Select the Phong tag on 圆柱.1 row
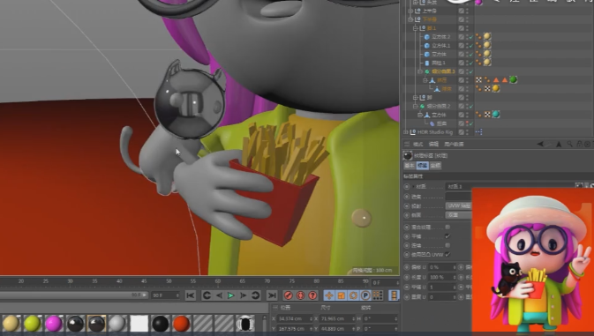594x336 pixels. [479, 63]
